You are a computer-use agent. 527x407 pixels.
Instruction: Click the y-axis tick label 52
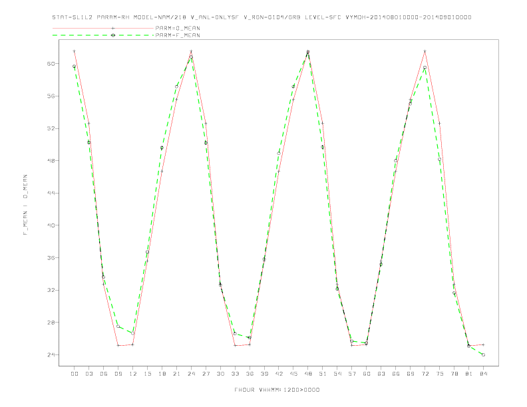(x=51, y=128)
